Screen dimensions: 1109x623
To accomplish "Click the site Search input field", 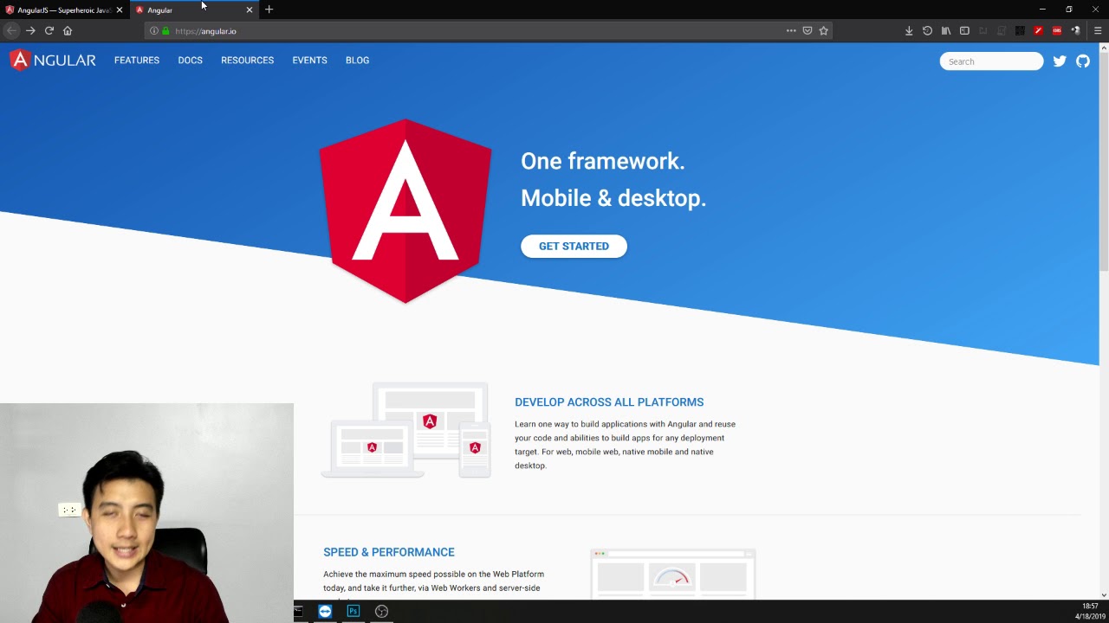I will (x=992, y=61).
